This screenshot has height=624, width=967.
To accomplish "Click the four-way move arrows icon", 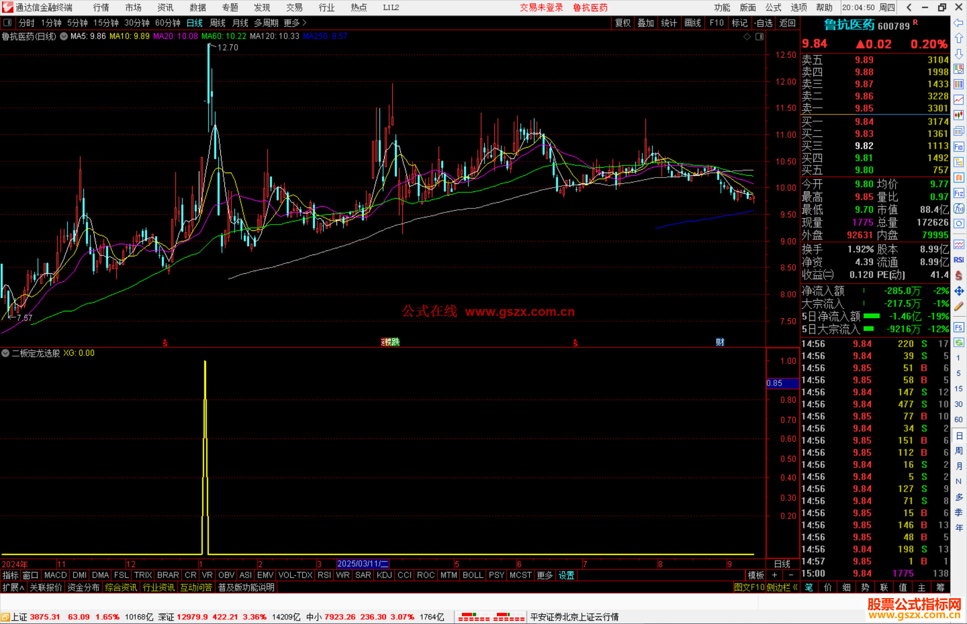I will (x=958, y=291).
